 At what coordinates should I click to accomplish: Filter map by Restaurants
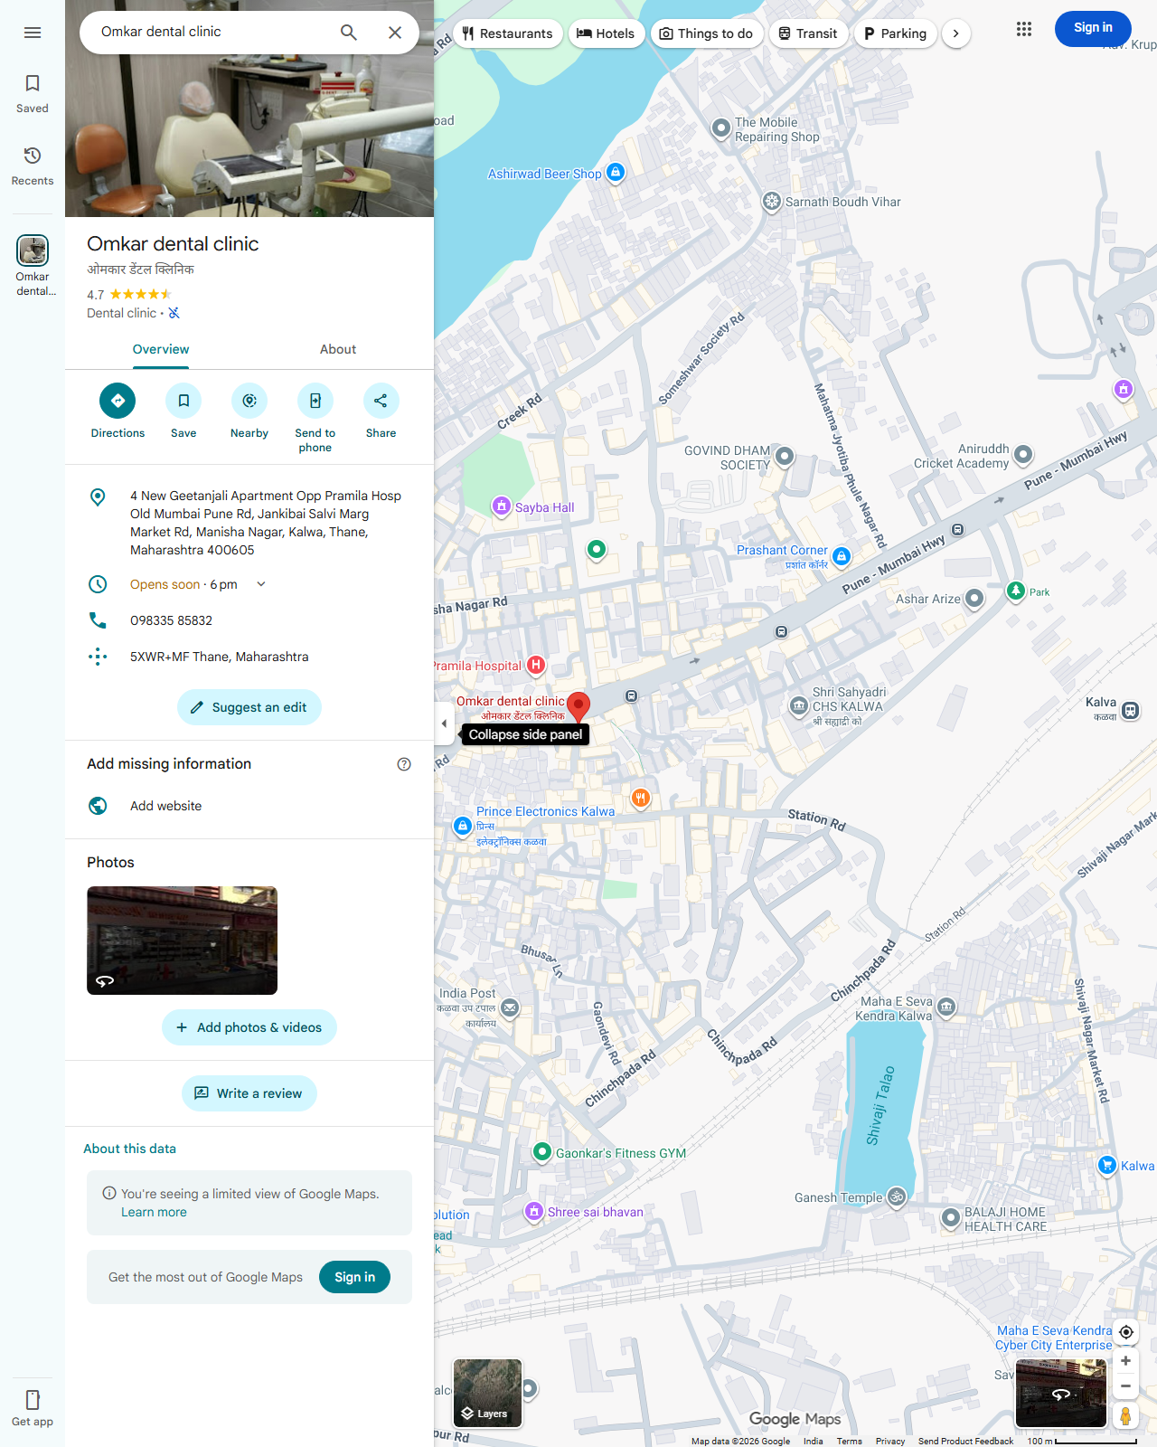coord(507,33)
